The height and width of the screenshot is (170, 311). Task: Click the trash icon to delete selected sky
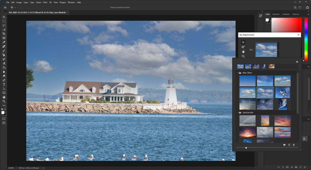tap(294, 145)
